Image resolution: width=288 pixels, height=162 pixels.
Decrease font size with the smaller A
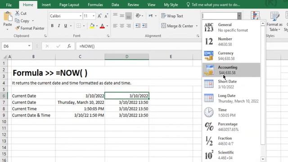point(106,16)
